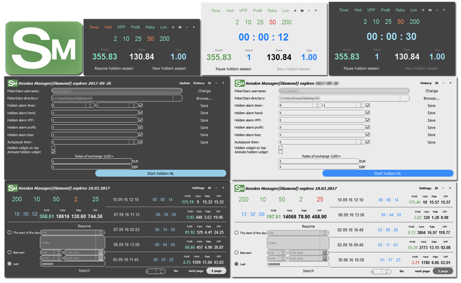Open the hamburger menu in the light widget
Image resolution: width=461 pixels, height=283 pixels.
coord(295,11)
